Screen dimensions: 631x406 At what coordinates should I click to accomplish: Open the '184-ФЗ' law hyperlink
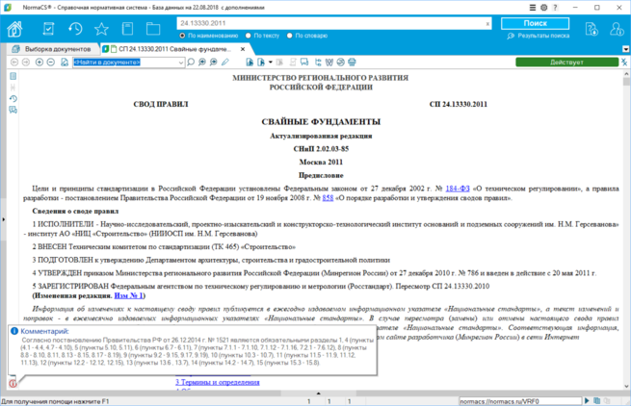(x=456, y=190)
